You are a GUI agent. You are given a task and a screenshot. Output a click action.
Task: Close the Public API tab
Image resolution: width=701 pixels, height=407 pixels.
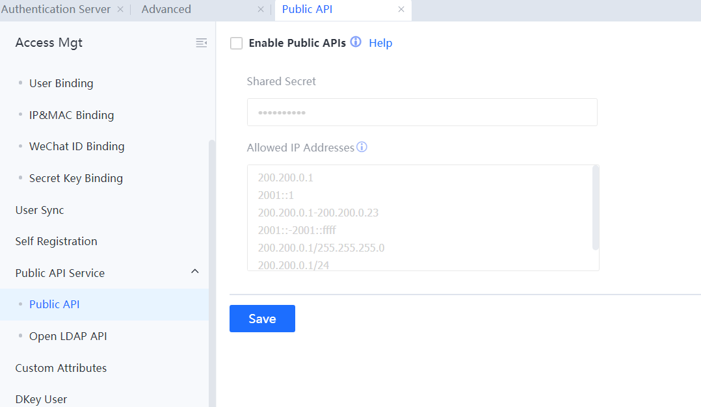401,10
